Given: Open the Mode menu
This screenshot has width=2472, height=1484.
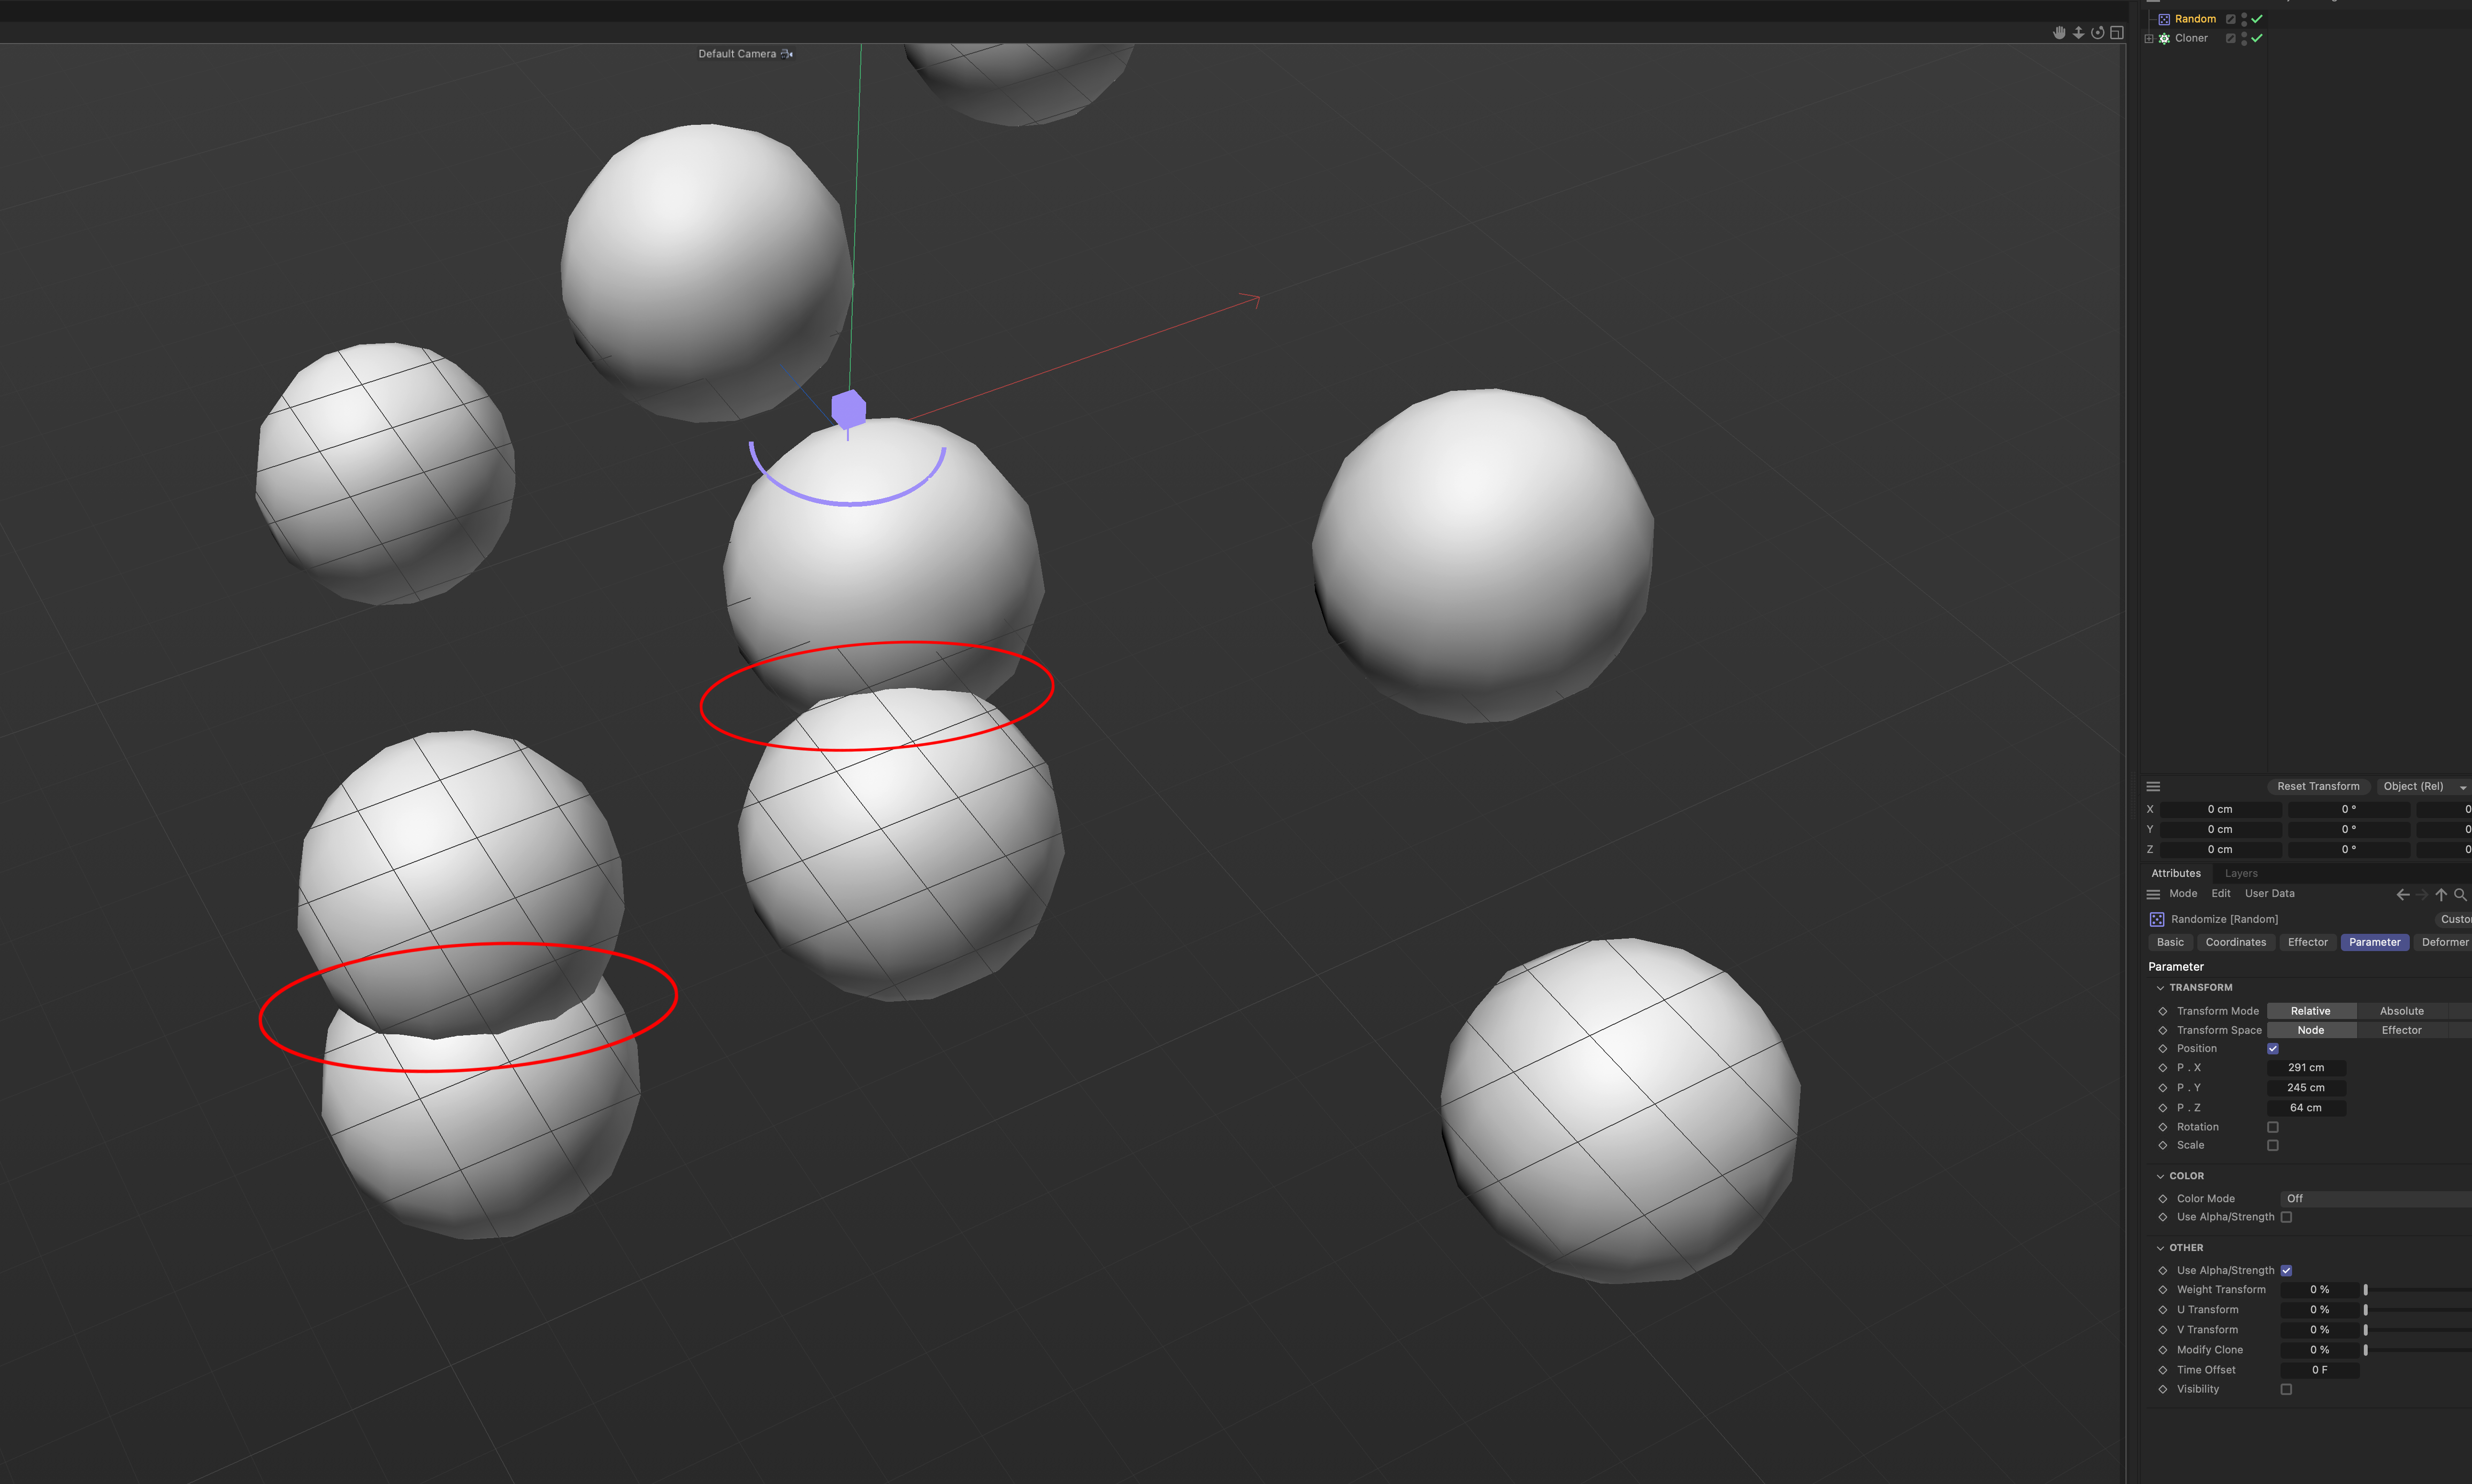Looking at the screenshot, I should [x=2183, y=894].
